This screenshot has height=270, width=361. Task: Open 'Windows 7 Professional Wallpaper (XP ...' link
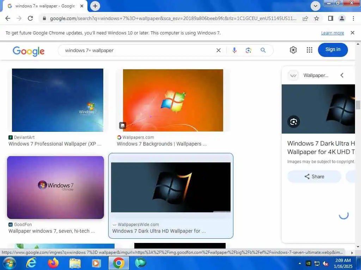[x=55, y=144]
